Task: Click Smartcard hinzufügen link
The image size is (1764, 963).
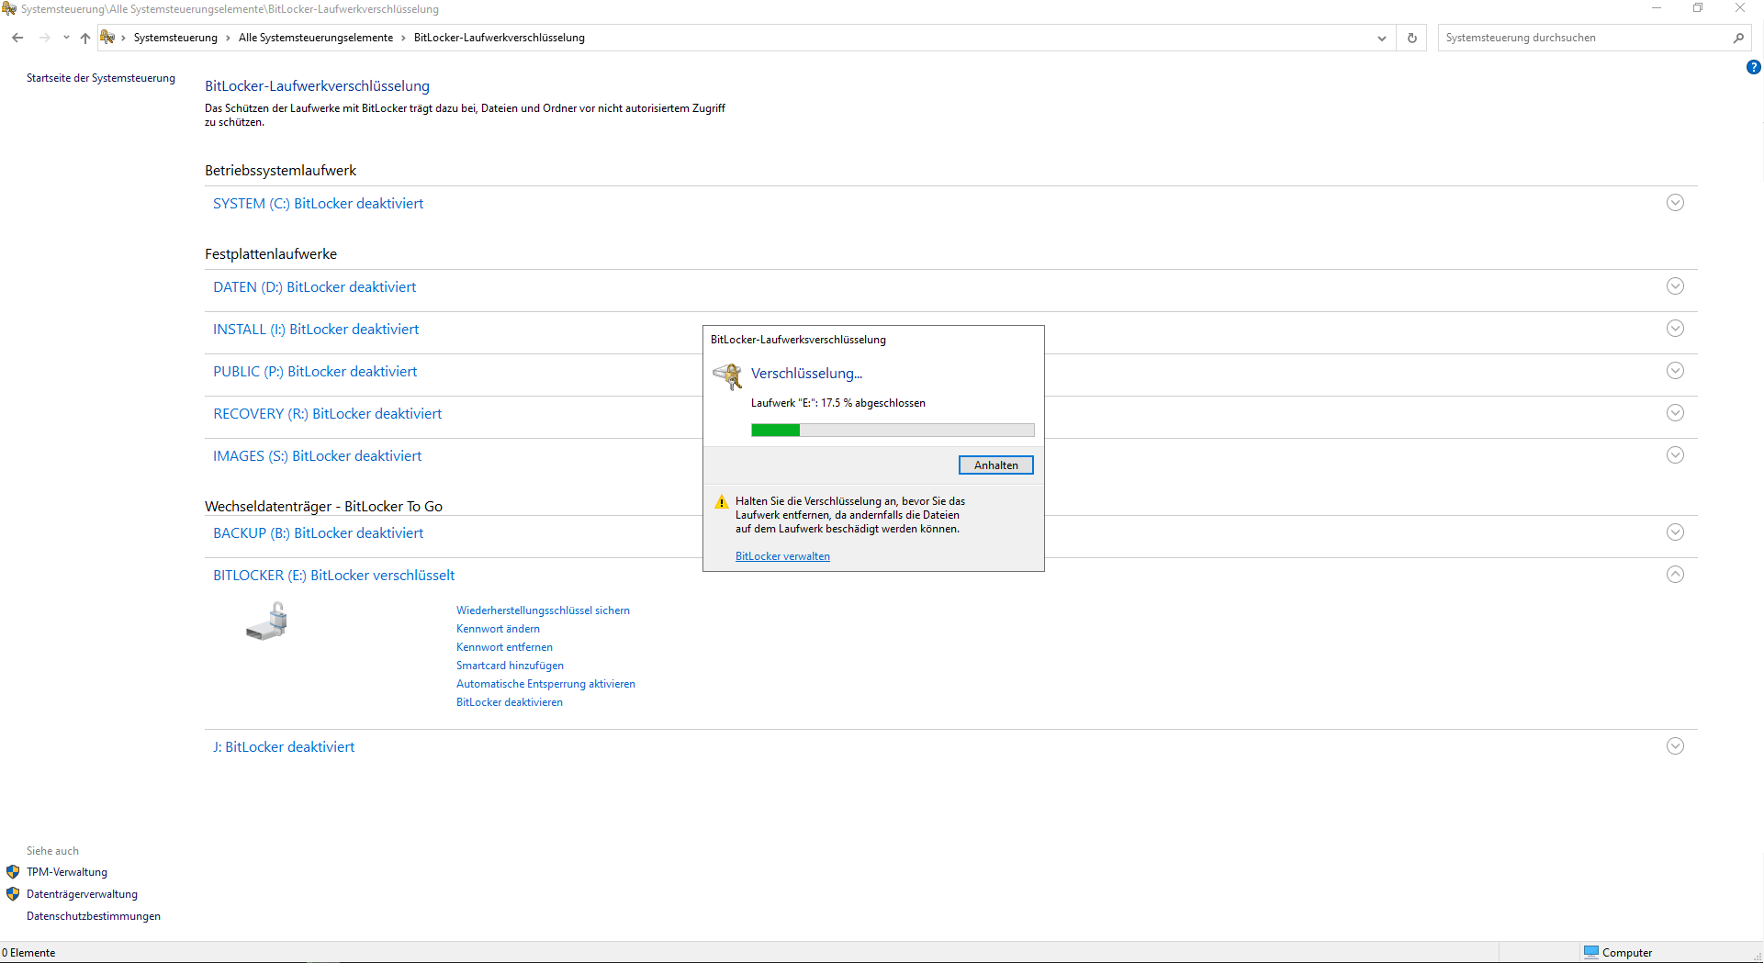Action: coord(510,666)
